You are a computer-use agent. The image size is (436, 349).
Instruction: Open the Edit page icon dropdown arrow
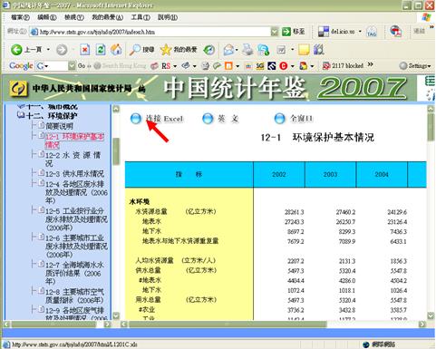[292, 50]
